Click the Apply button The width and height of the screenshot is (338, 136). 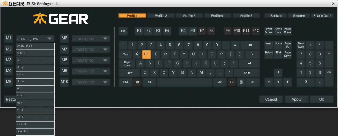point(296,99)
